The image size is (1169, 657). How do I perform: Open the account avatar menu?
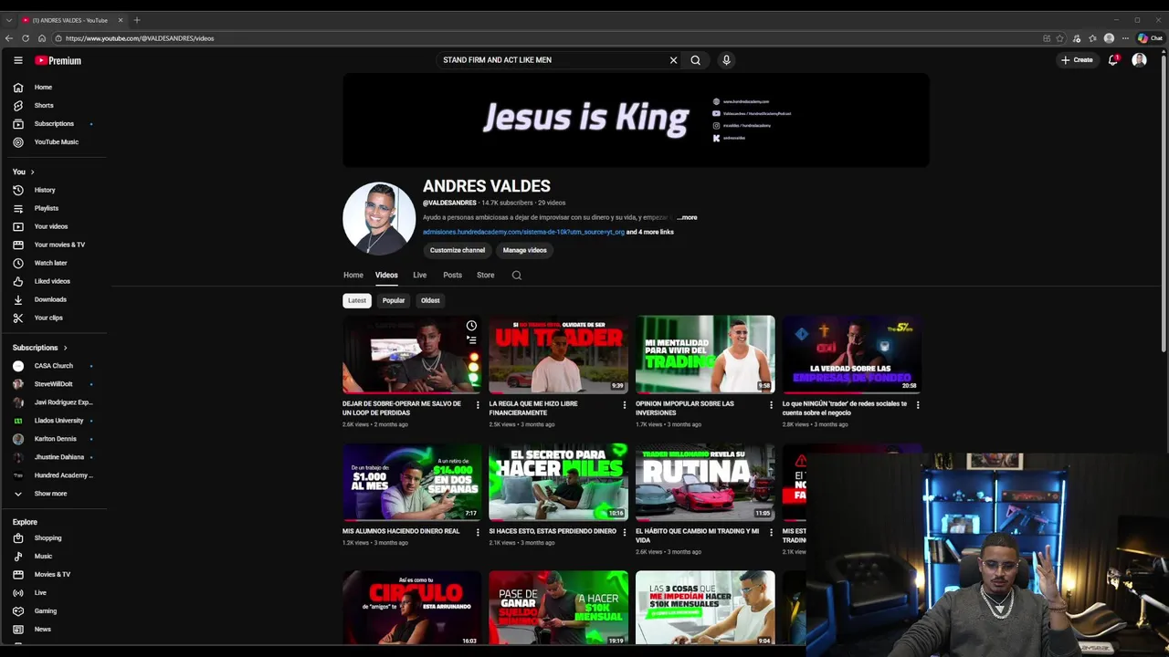click(x=1139, y=60)
